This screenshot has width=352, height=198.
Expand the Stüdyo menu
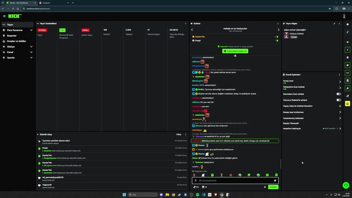tap(18, 46)
